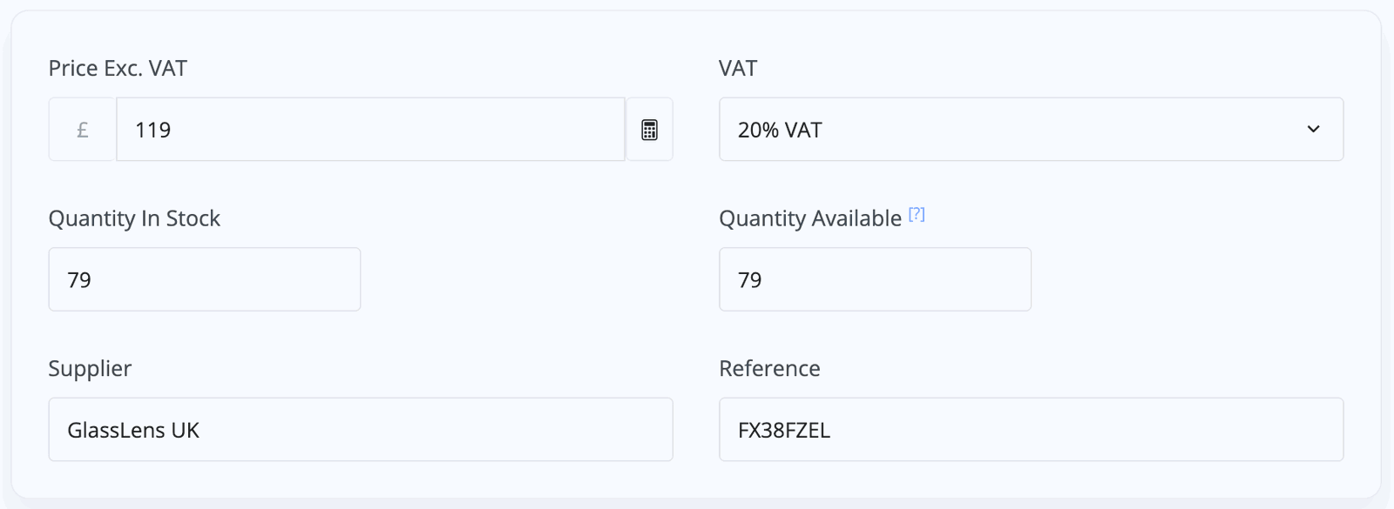
Task: Place cursor after 119 price value
Action: pos(173,130)
